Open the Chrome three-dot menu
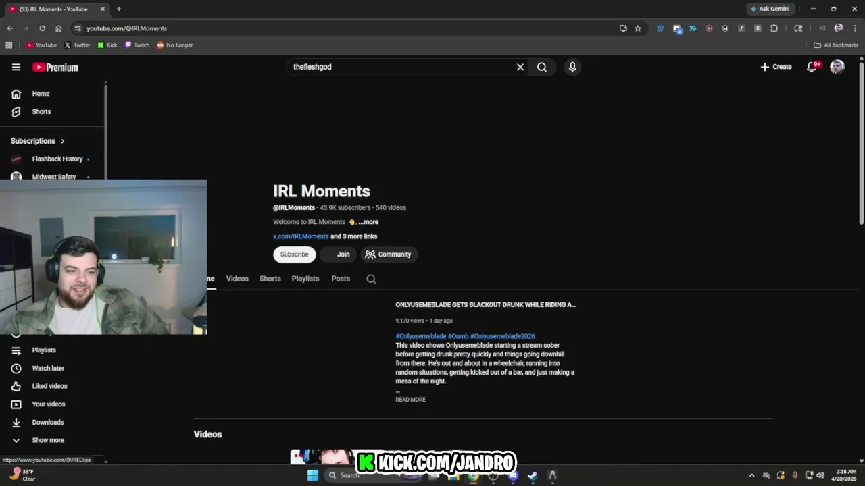This screenshot has width=865, height=486. coord(855,28)
